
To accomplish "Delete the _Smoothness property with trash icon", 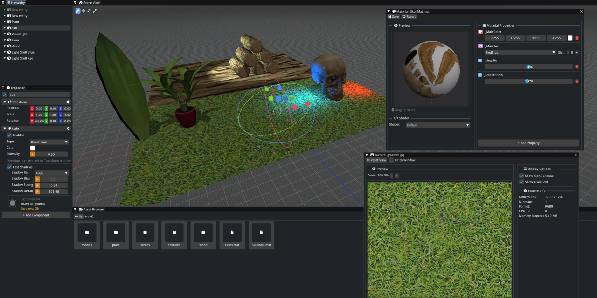I will [x=576, y=81].
